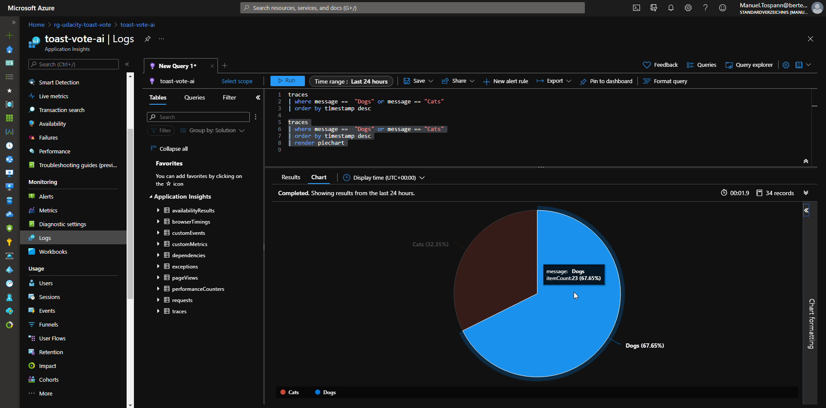Open Transaction search
This screenshot has width=826, height=408.
[62, 110]
